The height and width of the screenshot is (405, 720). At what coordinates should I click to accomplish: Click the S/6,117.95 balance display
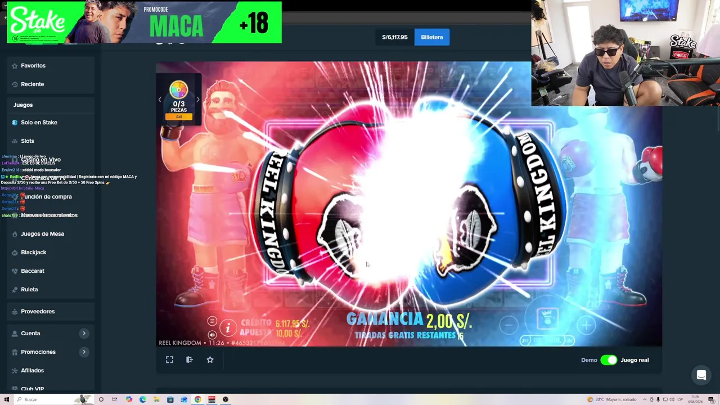point(394,37)
